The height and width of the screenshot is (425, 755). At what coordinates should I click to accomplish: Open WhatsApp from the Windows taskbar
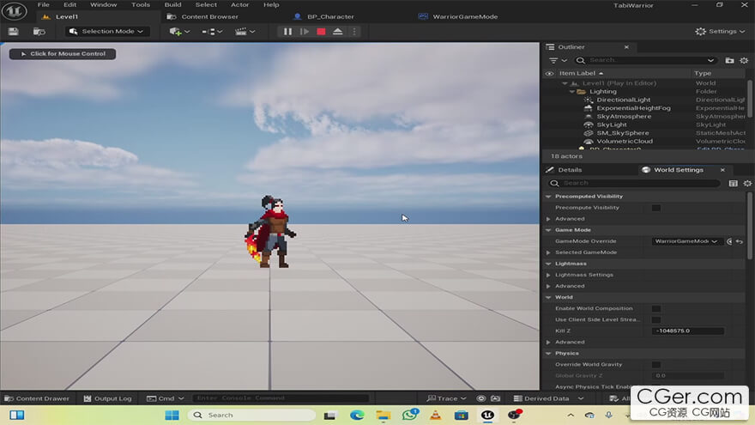410,415
